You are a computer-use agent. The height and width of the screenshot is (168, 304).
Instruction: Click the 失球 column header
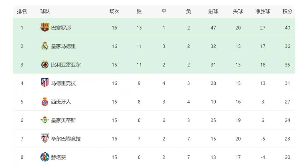point(238,12)
